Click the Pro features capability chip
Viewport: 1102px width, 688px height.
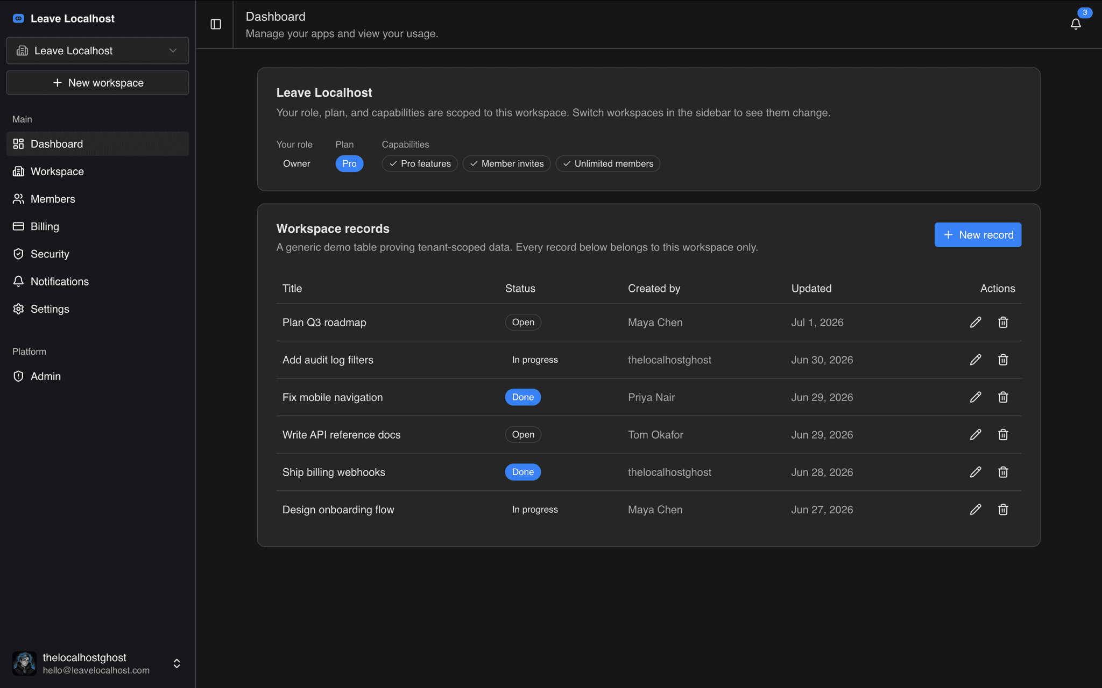(x=420, y=163)
